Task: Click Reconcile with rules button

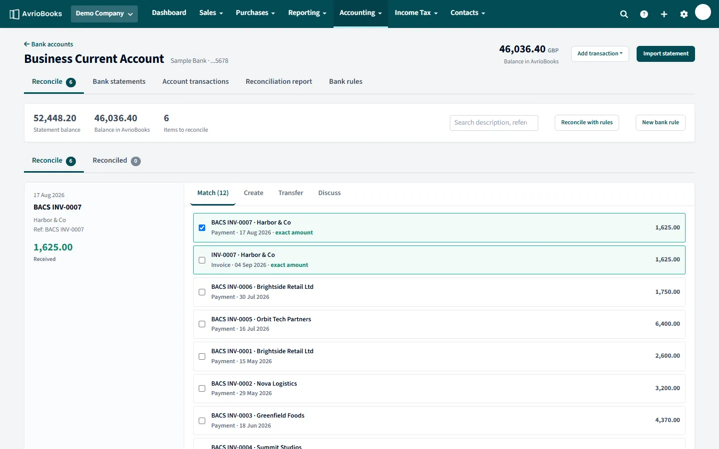Action: [587, 123]
